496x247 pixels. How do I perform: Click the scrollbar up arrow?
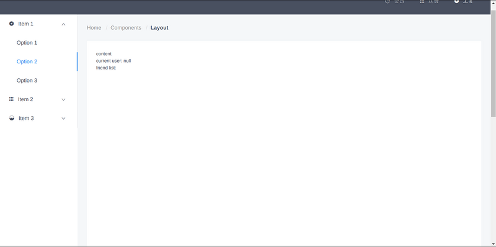click(493, 2)
